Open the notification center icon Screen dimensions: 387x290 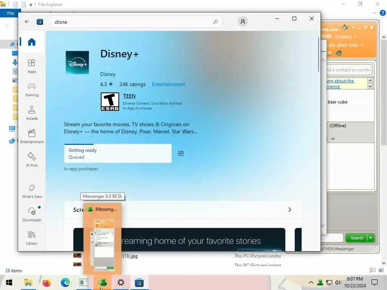(x=375, y=282)
